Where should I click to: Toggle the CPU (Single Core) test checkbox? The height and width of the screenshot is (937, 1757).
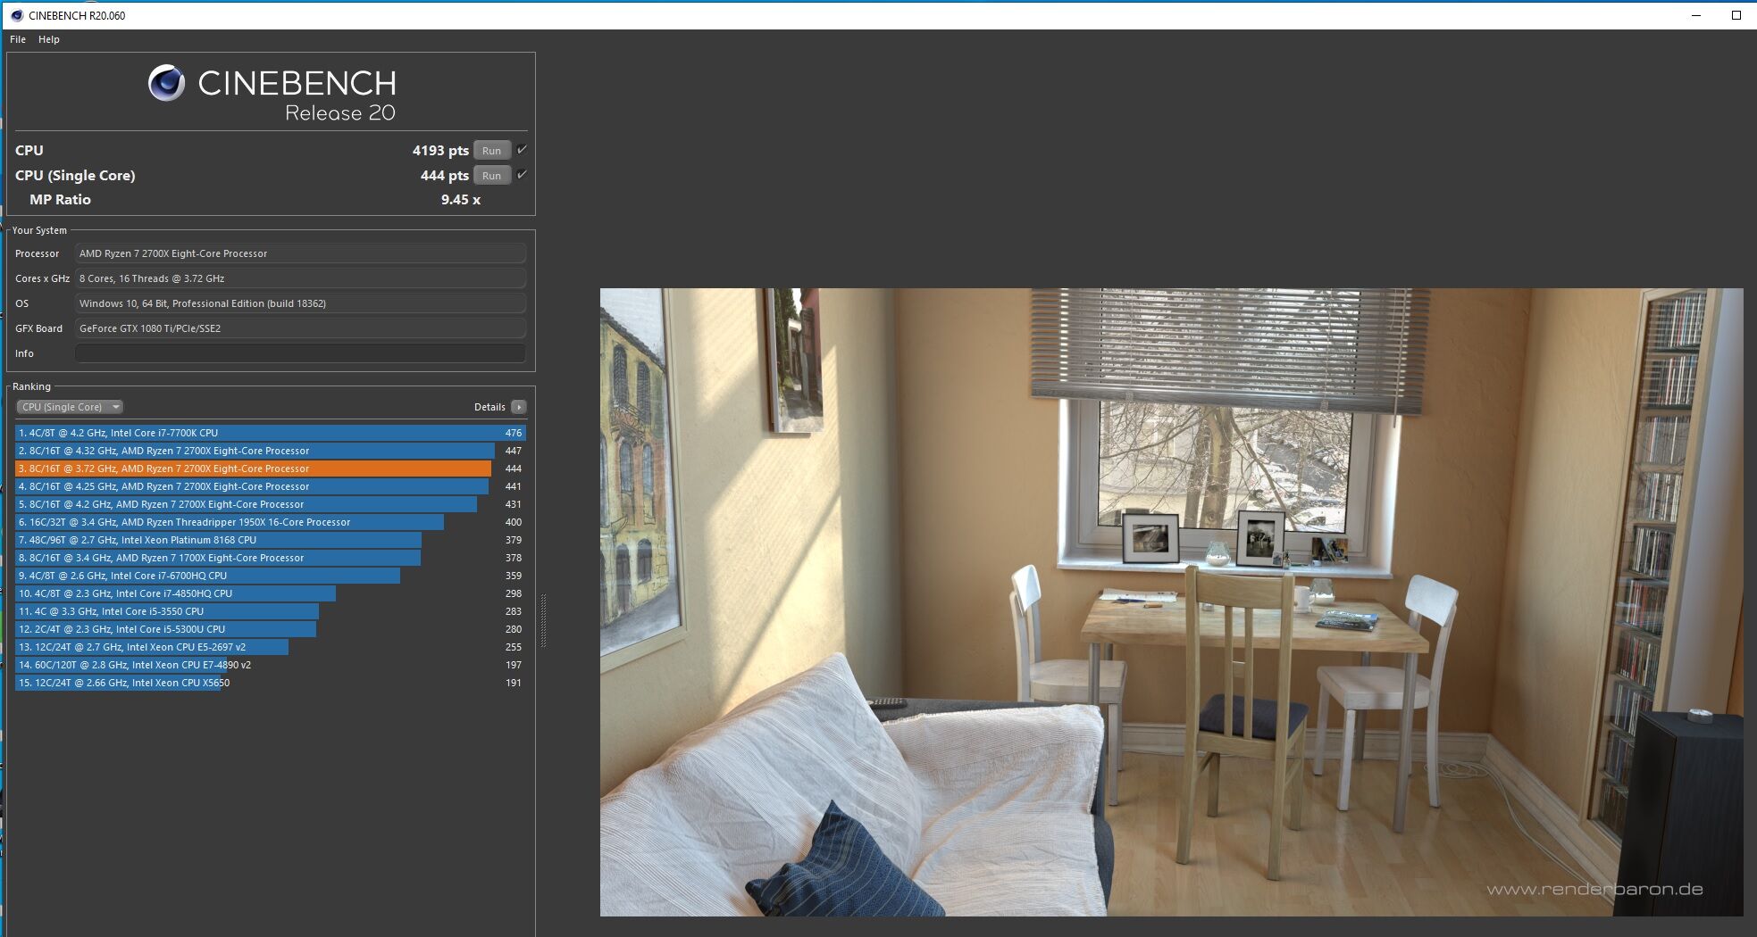(522, 175)
